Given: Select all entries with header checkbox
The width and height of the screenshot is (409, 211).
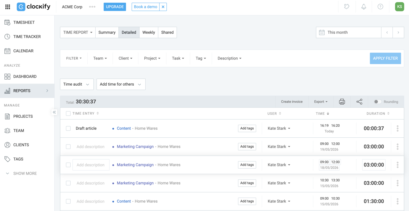Looking at the screenshot, I should (x=68, y=113).
